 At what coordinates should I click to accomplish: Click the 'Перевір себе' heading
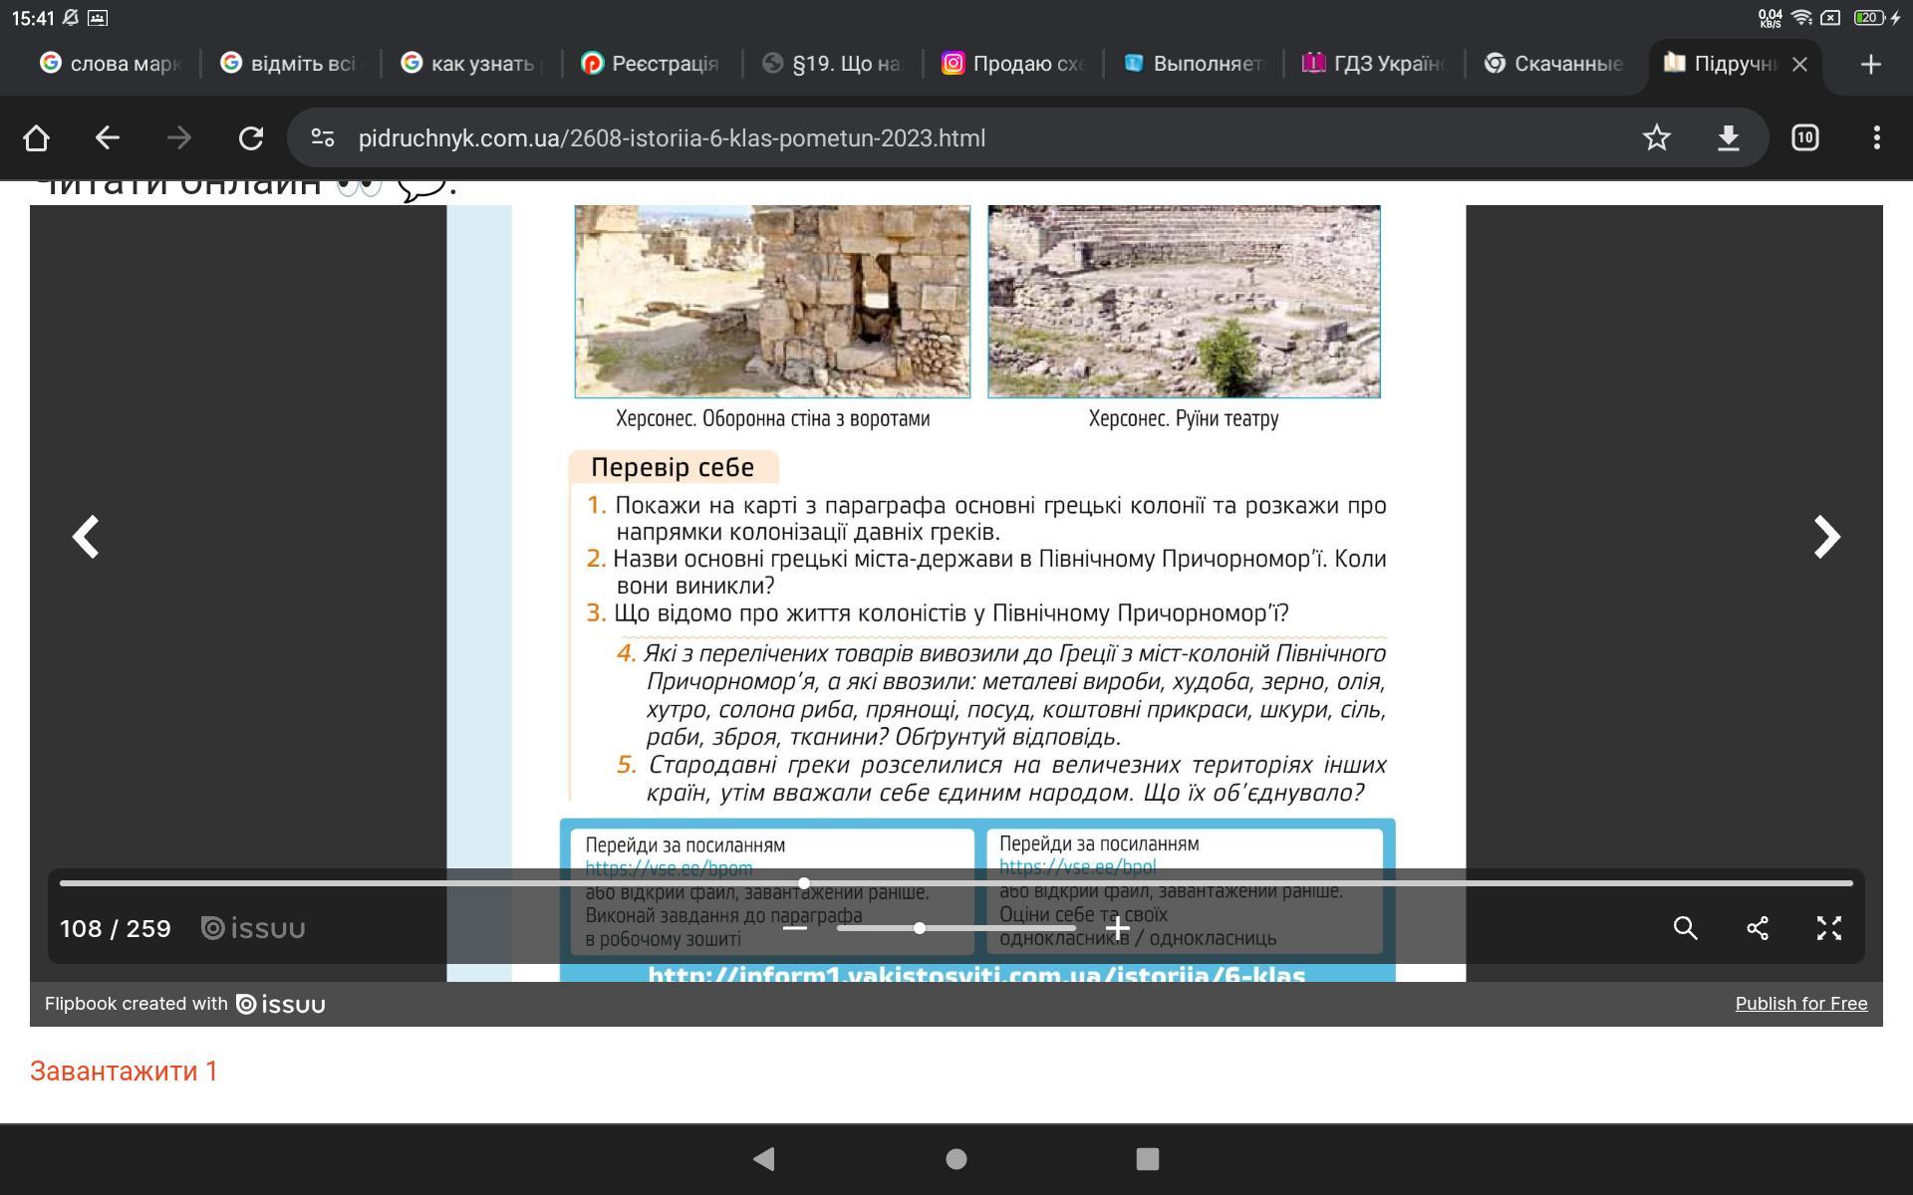[673, 467]
